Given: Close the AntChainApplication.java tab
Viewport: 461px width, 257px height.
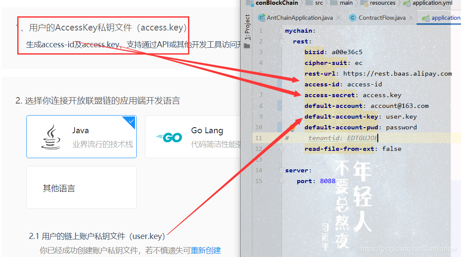Looking at the screenshot, I should [x=338, y=18].
